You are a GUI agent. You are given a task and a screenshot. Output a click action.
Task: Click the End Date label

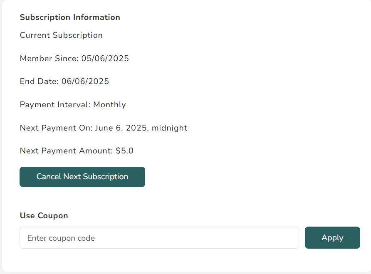(39, 81)
